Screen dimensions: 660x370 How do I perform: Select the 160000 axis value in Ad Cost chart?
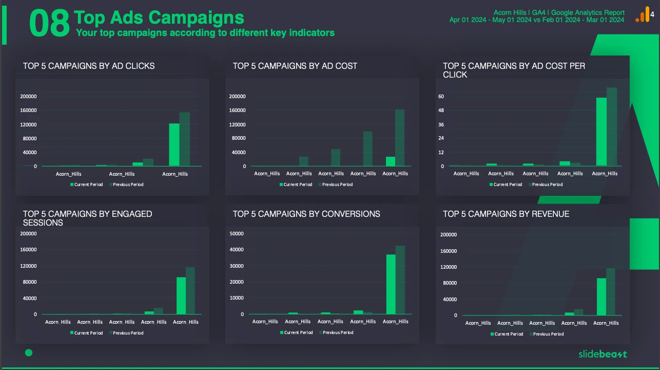(237, 110)
